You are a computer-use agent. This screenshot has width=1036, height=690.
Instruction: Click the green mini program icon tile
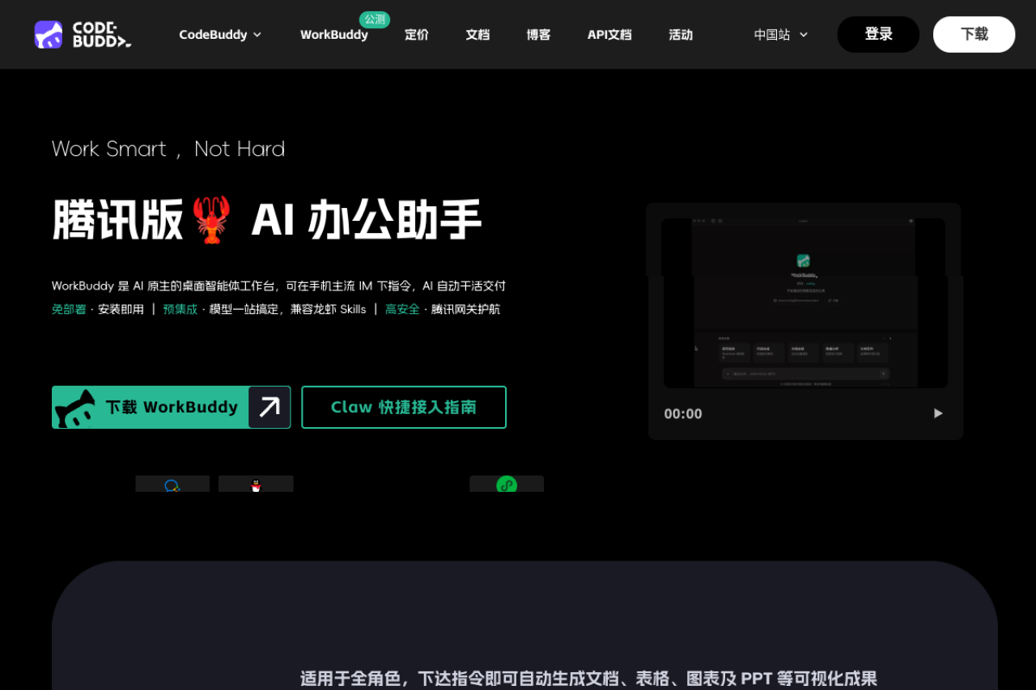click(507, 484)
